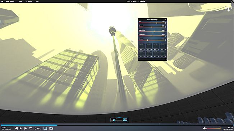Load first colour preset thumbnail in top row
Viewport: 234px width, 131px height.
click(142, 46)
